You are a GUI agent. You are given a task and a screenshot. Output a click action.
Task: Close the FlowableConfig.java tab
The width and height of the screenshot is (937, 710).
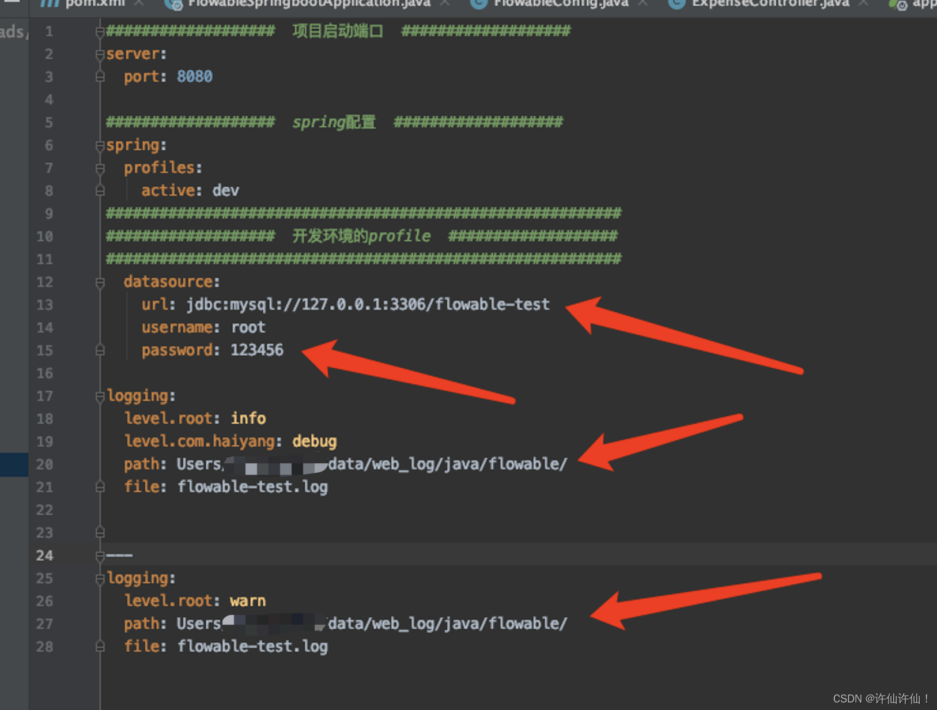click(x=643, y=3)
